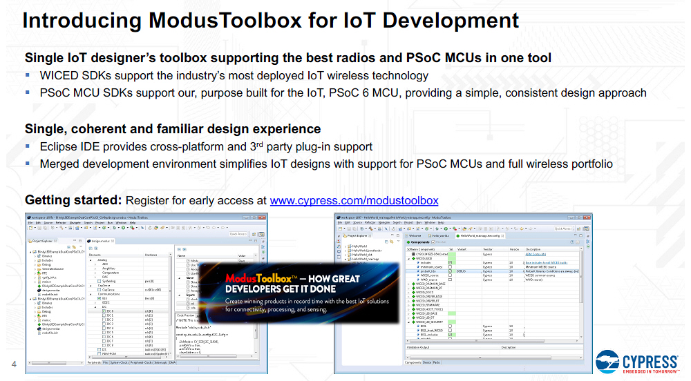The height and width of the screenshot is (381, 691).
Task: Click New file icon in design.modus window toolbar
Action: coord(30,228)
